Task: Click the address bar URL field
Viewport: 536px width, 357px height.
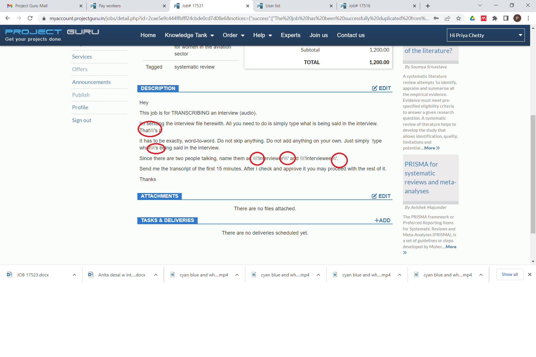Action: 239,18
